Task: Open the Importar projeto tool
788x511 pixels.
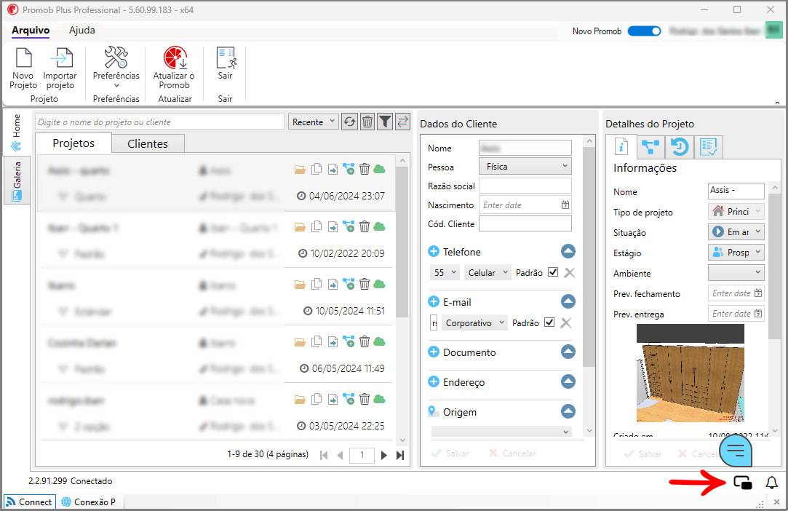Action: [60, 68]
